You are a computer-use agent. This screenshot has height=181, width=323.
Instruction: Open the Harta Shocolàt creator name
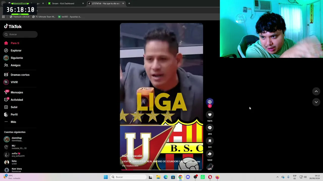(x=132, y=156)
